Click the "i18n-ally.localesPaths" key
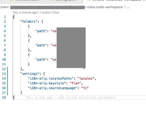This screenshot has height=116, width=146. tap(51, 79)
